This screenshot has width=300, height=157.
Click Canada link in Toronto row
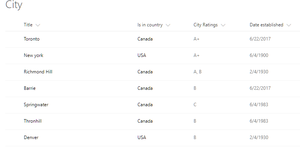[145, 39]
